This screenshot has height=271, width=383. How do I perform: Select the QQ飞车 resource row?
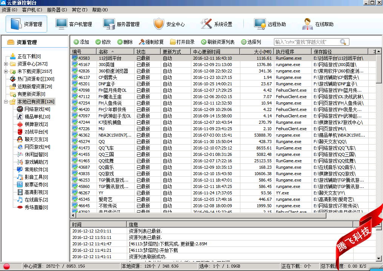[x=223, y=148]
